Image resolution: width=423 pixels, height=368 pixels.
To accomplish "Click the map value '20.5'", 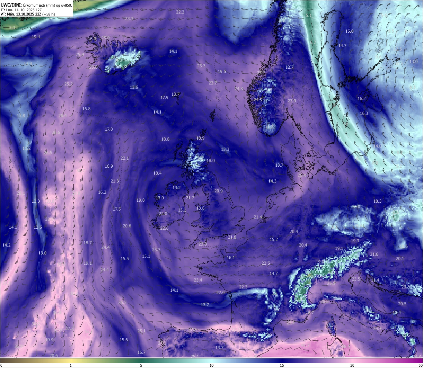I will click(402, 304).
